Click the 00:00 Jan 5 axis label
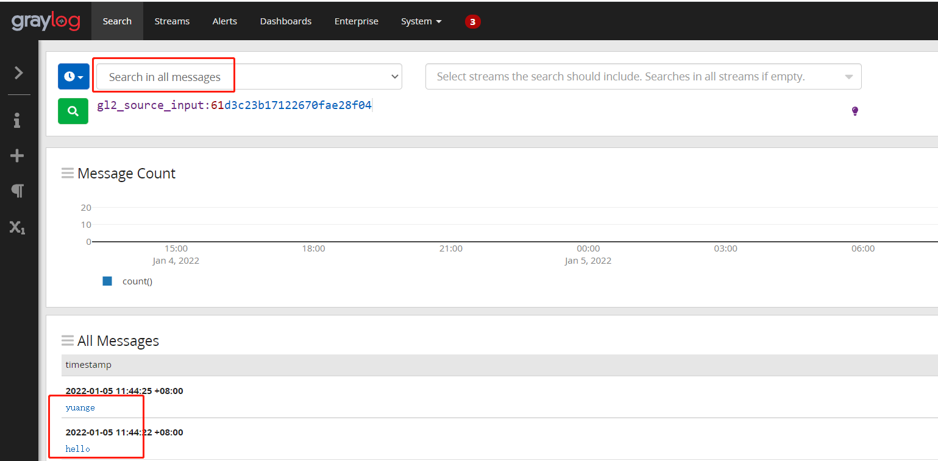Viewport: 938px width, 461px height. 588,255
